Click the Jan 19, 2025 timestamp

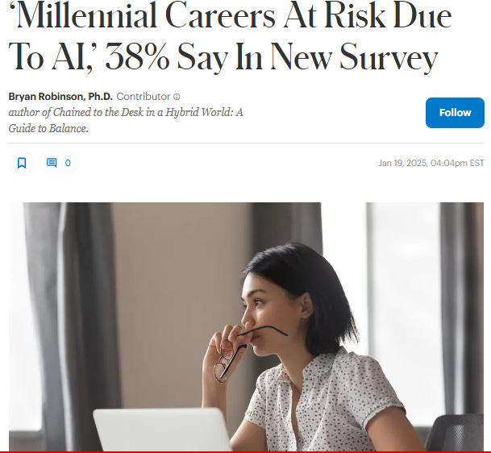click(x=431, y=163)
